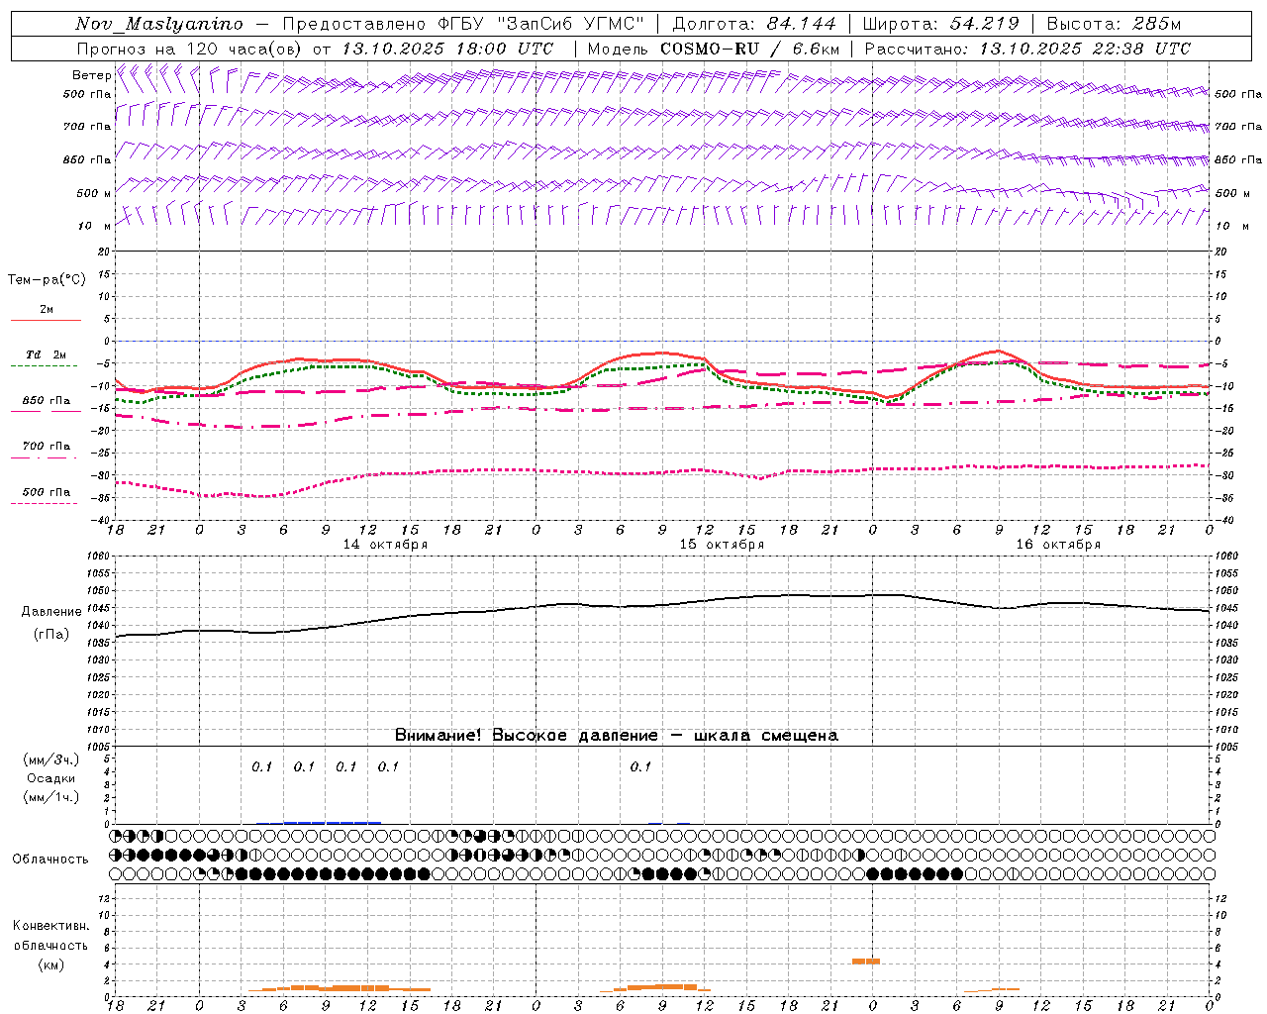
Task: Click the 15 октября date label
Action: tap(722, 545)
